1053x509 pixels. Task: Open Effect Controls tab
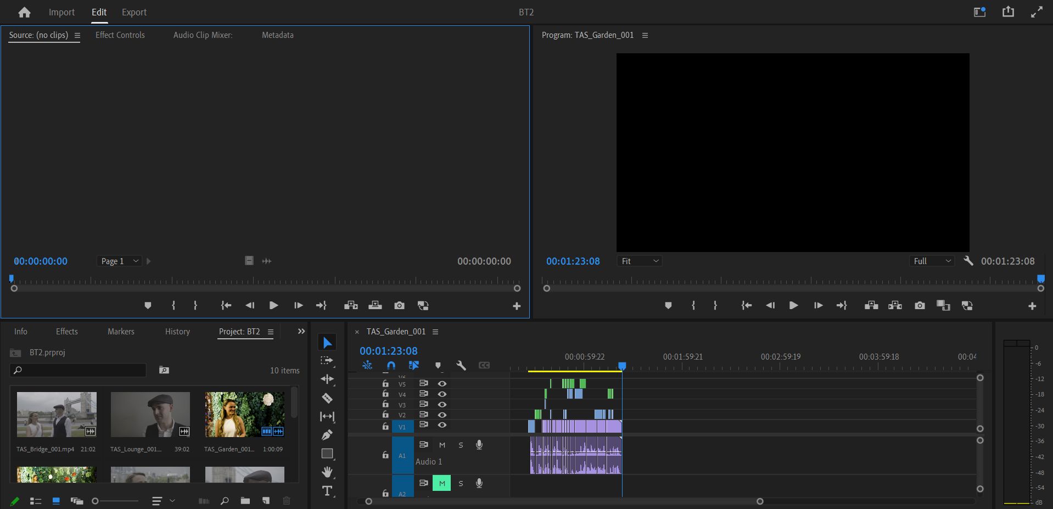click(120, 35)
